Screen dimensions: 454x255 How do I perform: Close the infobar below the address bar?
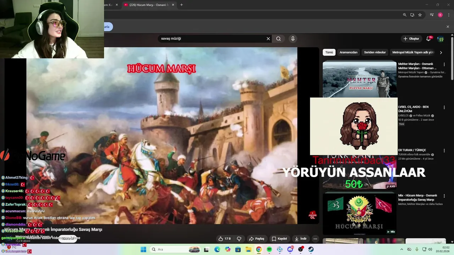[448, 27]
